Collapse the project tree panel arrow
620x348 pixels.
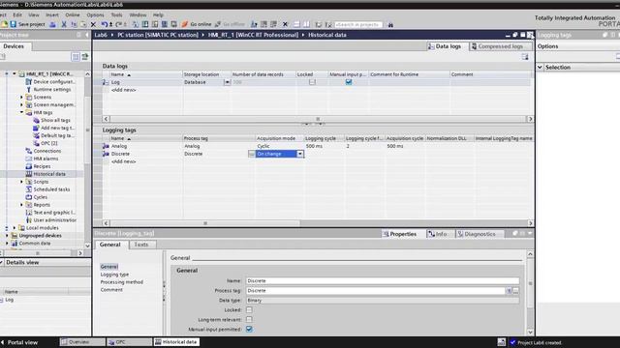(x=86, y=35)
